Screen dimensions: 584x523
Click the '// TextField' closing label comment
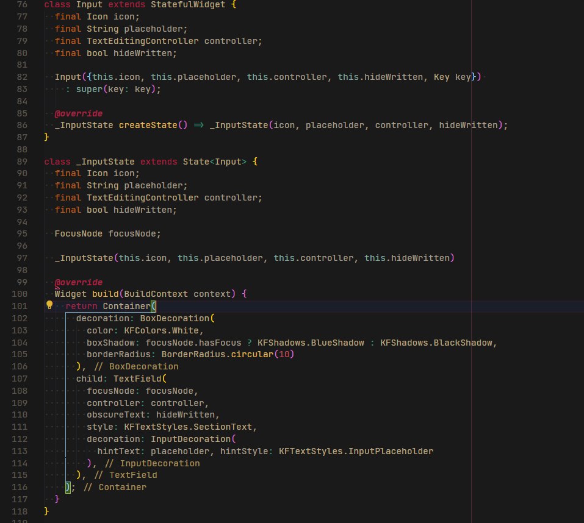click(126, 475)
